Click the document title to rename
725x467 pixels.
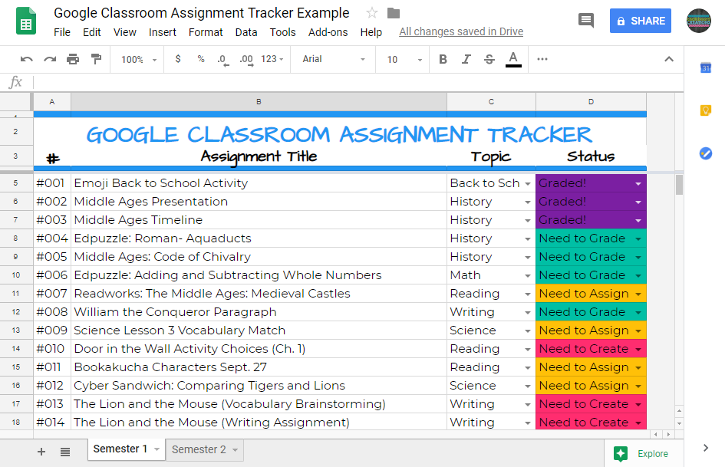(201, 13)
